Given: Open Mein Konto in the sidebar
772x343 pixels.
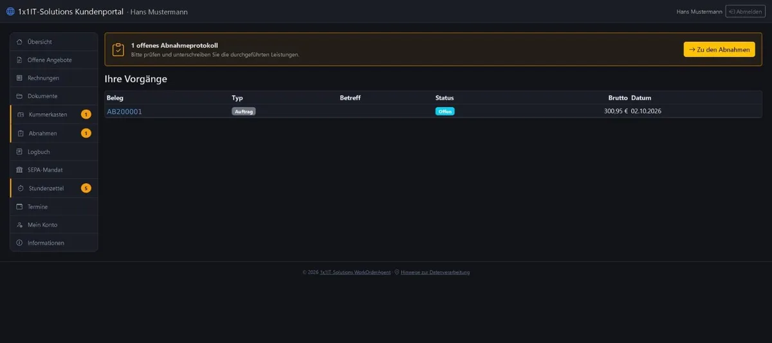Looking at the screenshot, I should [54, 225].
